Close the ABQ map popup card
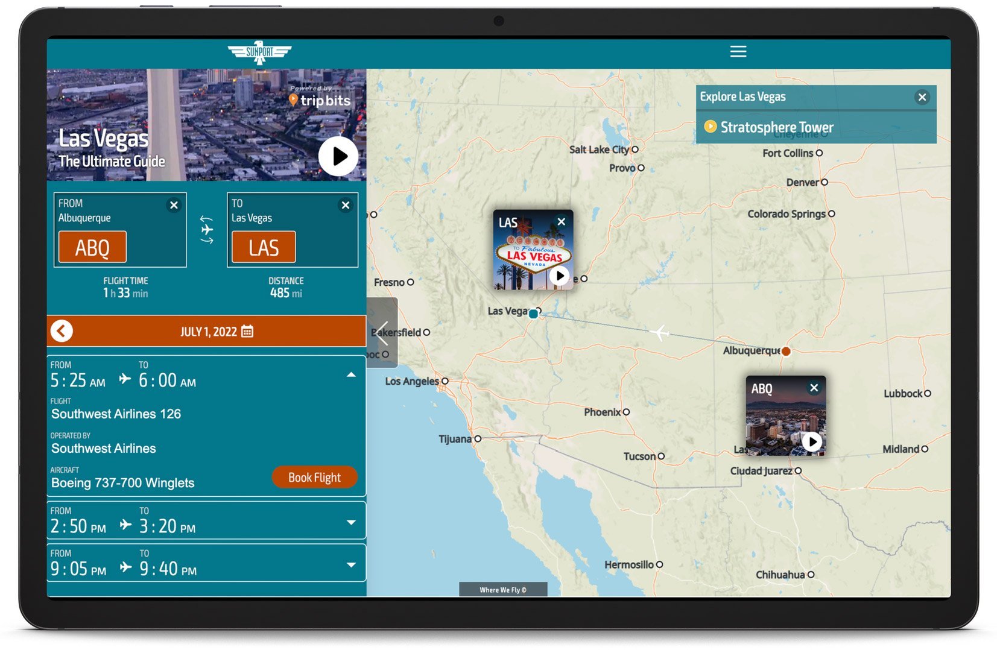Viewport: 997px width, 650px height. (x=814, y=388)
